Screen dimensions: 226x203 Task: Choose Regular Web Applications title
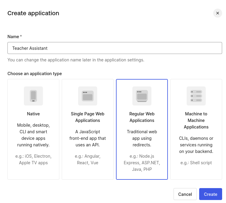point(142,117)
